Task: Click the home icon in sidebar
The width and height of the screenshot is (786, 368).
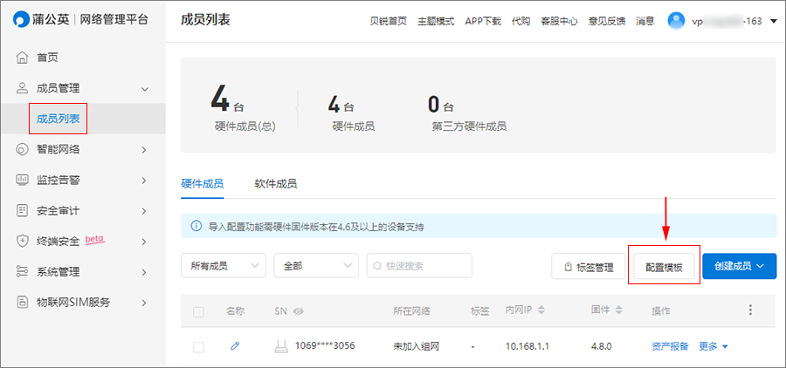Action: [23, 58]
